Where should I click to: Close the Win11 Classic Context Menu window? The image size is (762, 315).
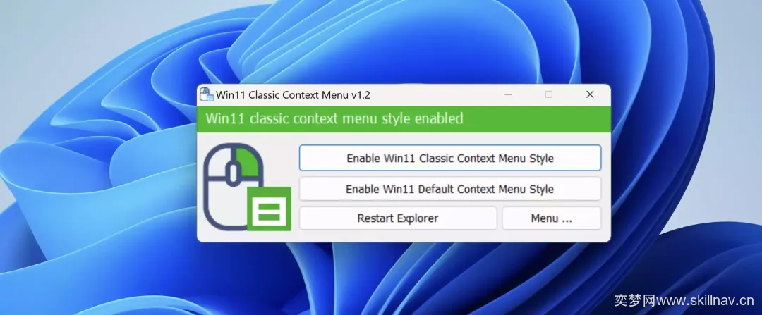click(590, 94)
